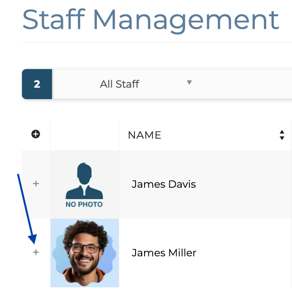Image resolution: width=292 pixels, height=304 pixels.
Task: Open the All Staff filter dropdown
Action: [119, 84]
